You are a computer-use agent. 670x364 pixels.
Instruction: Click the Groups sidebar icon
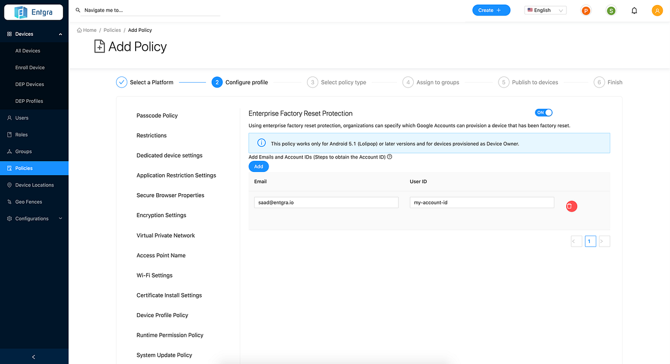pyautogui.click(x=11, y=151)
